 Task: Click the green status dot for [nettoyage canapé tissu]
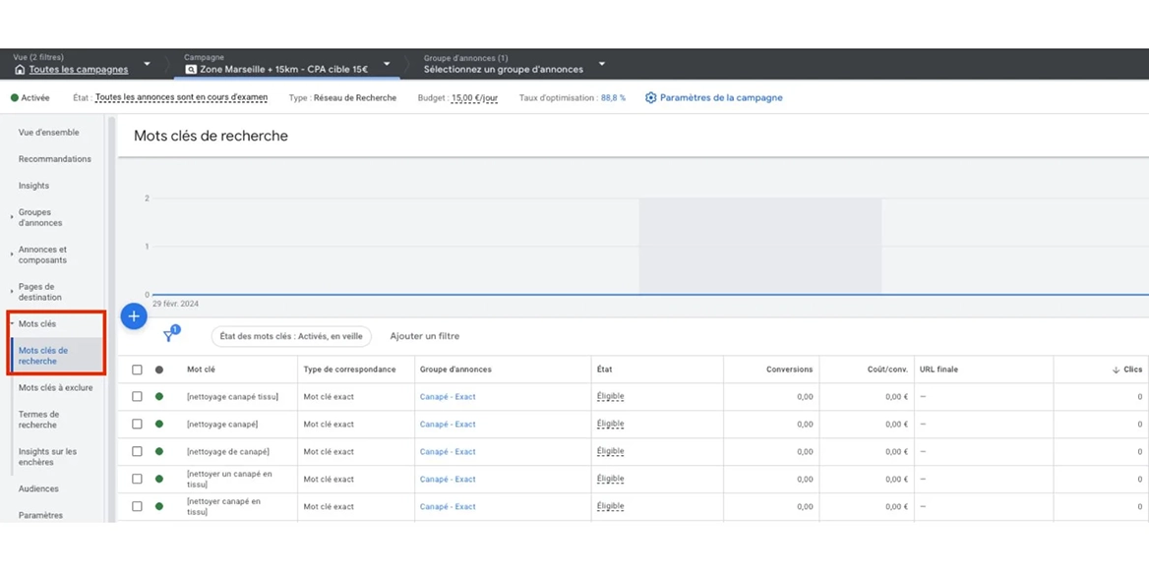[x=159, y=397]
